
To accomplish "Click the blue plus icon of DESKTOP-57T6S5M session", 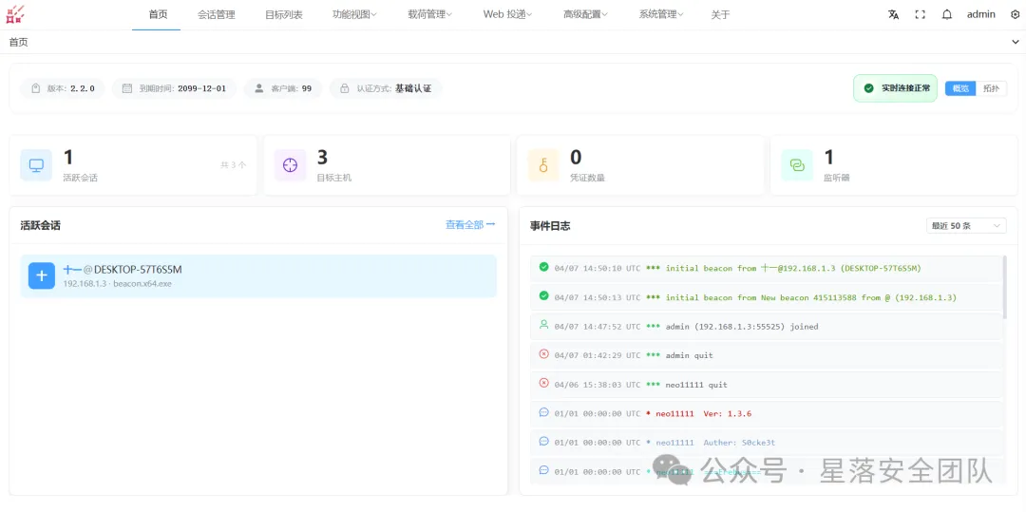I will [x=41, y=275].
